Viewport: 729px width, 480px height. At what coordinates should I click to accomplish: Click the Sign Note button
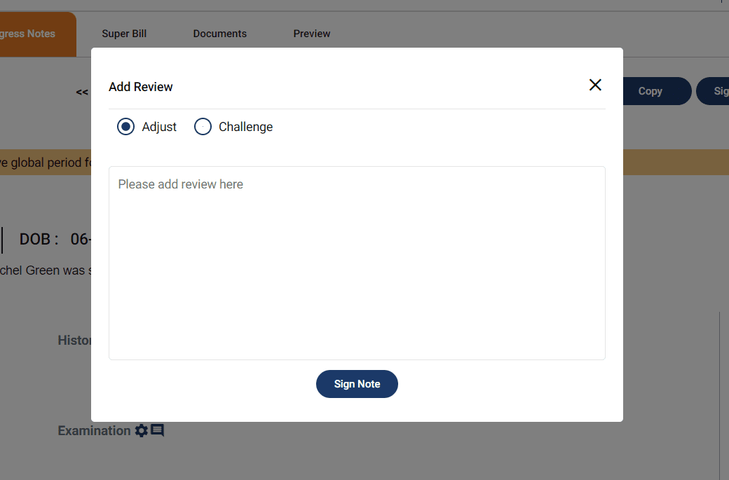pyautogui.click(x=357, y=383)
